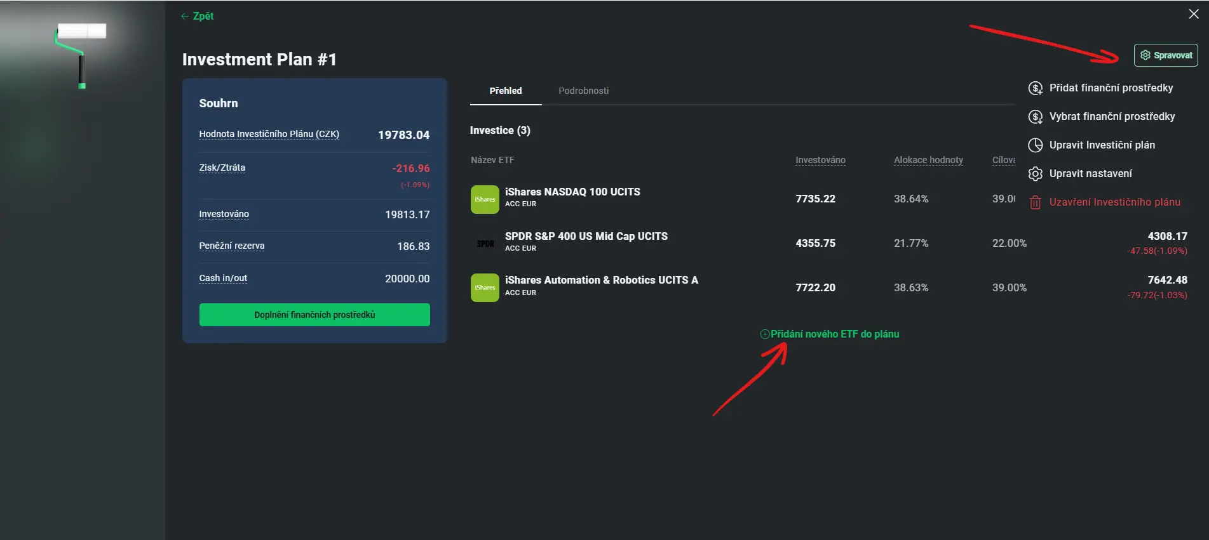Open the iShares Automation & Robotics logo
The image size is (1209, 540).
point(485,287)
